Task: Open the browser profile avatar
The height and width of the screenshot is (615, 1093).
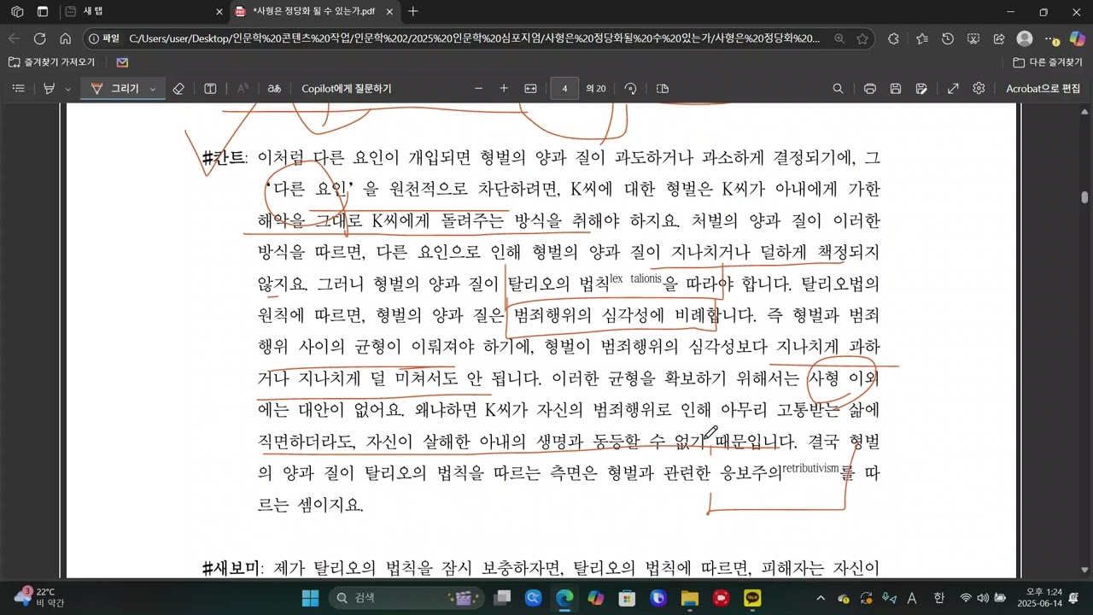Action: 1025,38
